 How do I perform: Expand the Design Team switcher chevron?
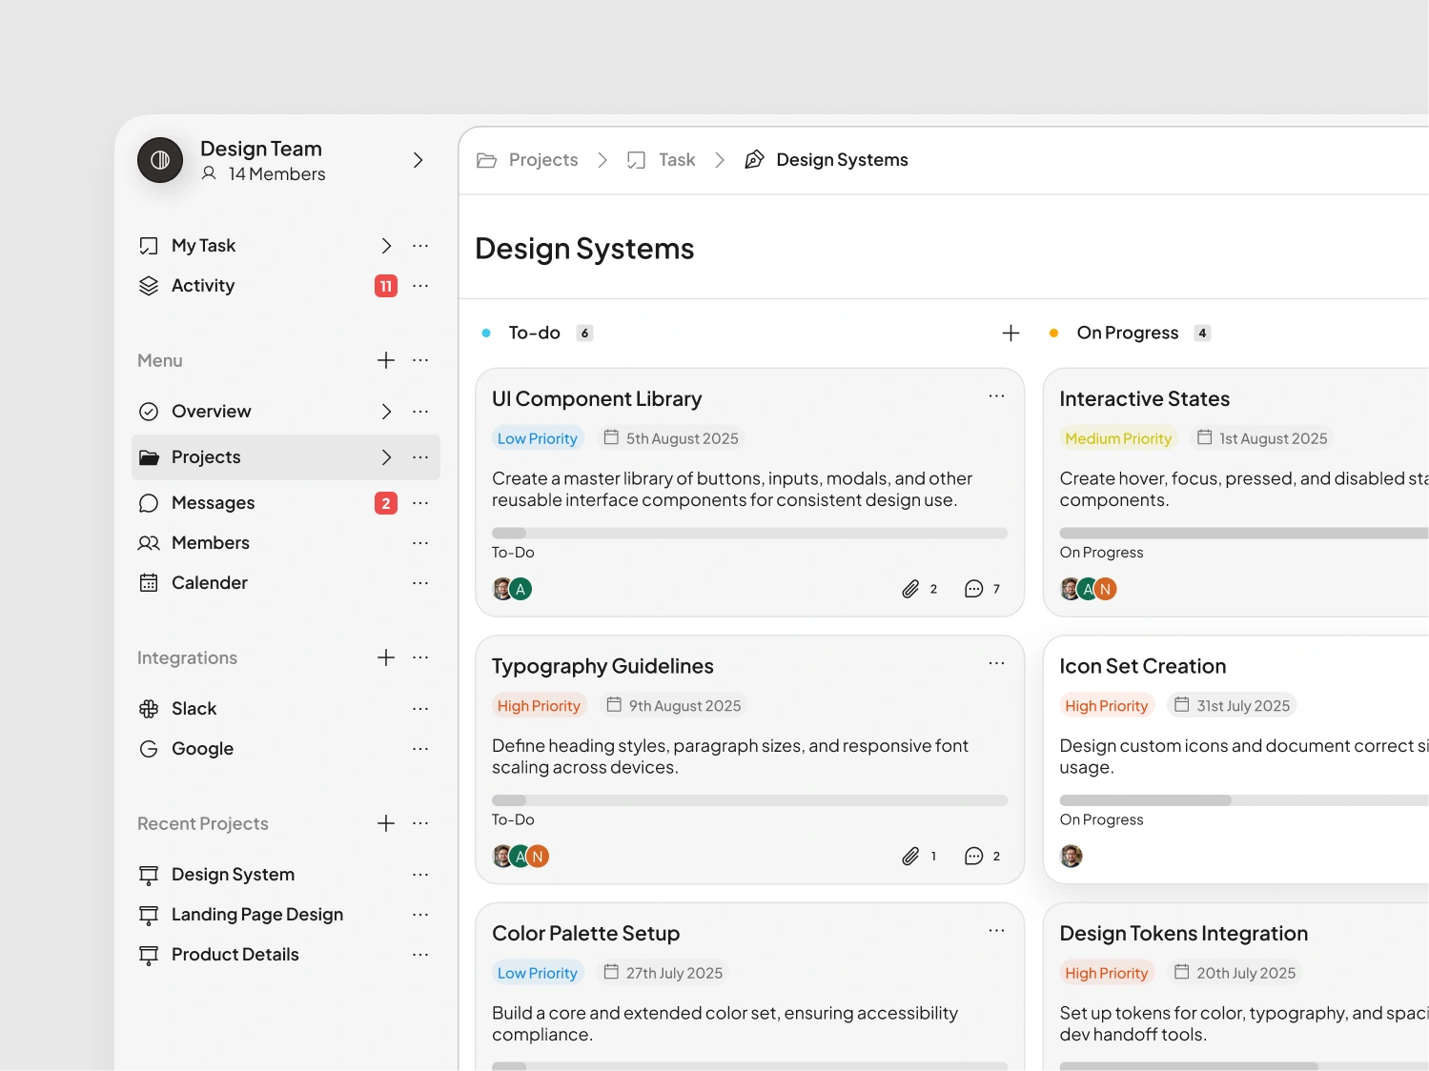(418, 160)
